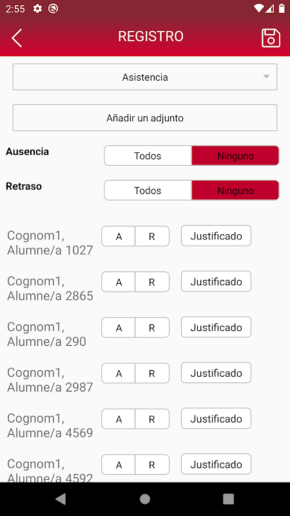This screenshot has width=290, height=516.
Task: Mark Alumne/a 290 as Justificado
Action: pyautogui.click(x=216, y=327)
